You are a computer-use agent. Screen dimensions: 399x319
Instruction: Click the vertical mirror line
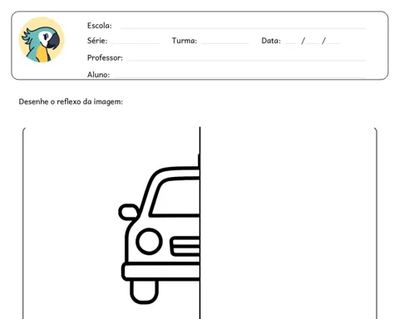coord(199,223)
